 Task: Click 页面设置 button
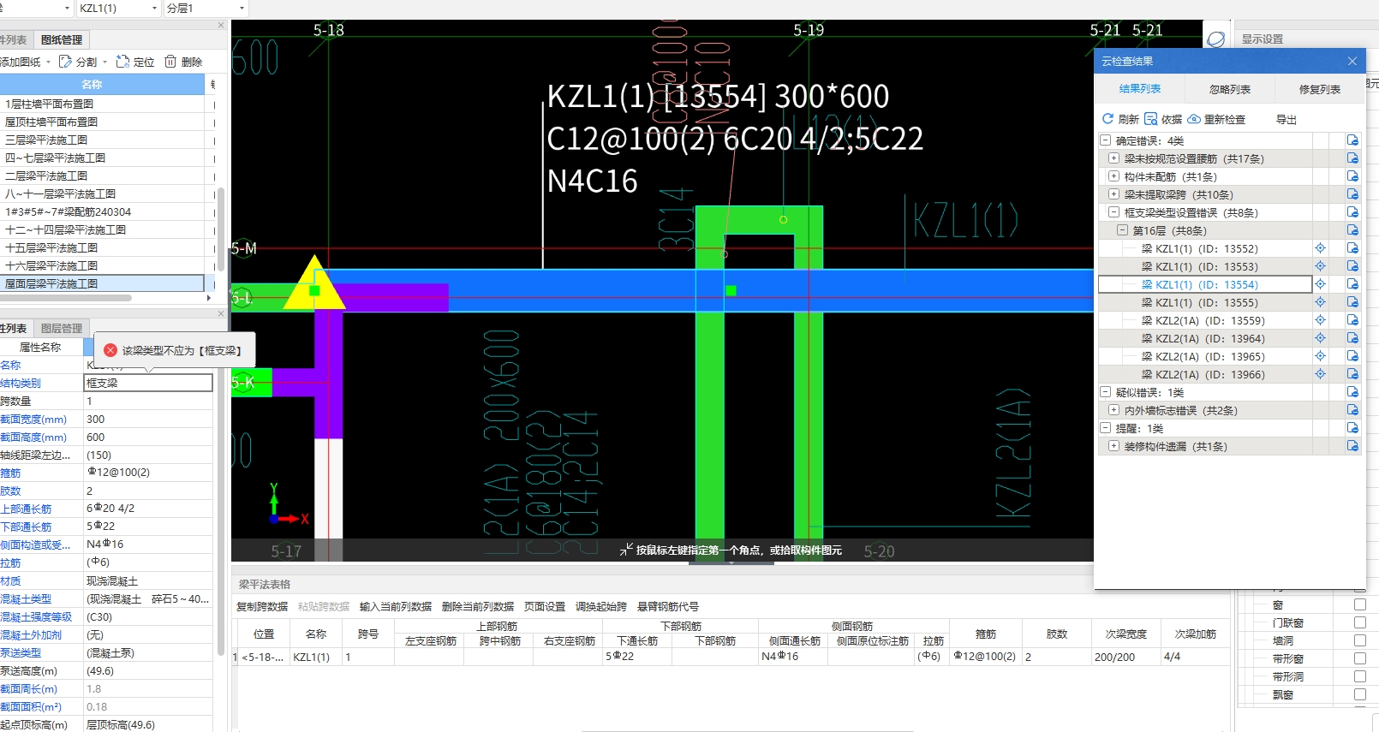click(x=545, y=606)
